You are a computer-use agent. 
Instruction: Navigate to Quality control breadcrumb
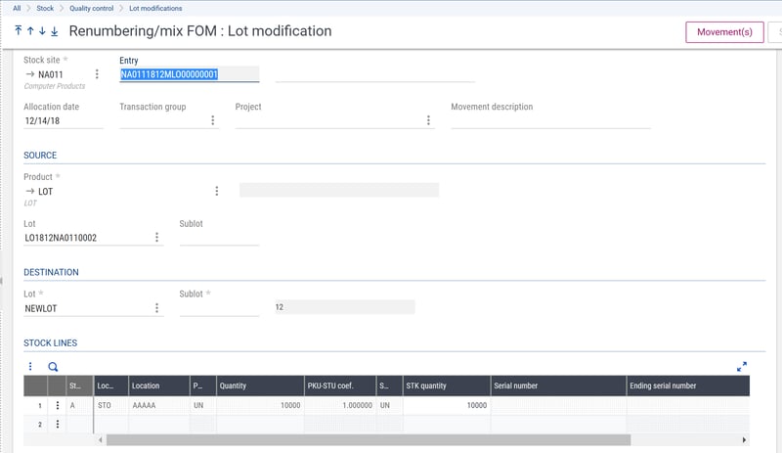tap(91, 8)
